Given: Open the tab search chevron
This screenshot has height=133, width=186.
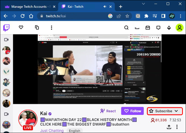Looking at the screenshot, I should coord(143,4).
